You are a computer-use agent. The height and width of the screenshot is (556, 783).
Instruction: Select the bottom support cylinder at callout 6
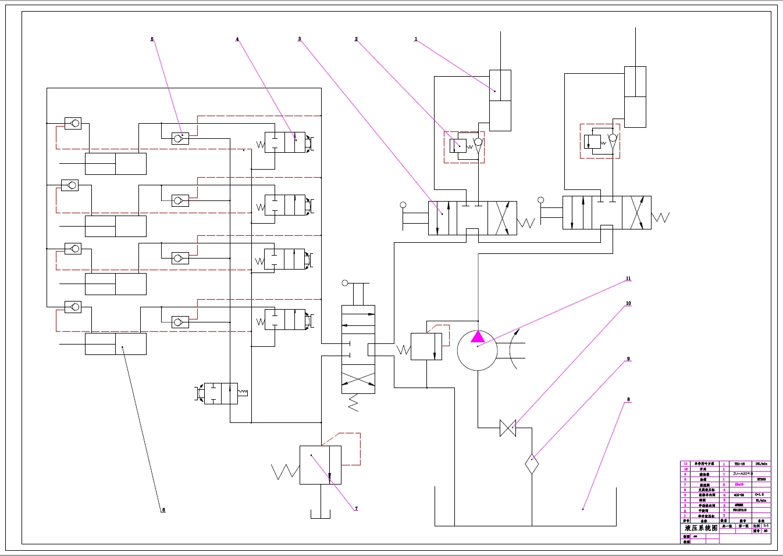coord(116,344)
